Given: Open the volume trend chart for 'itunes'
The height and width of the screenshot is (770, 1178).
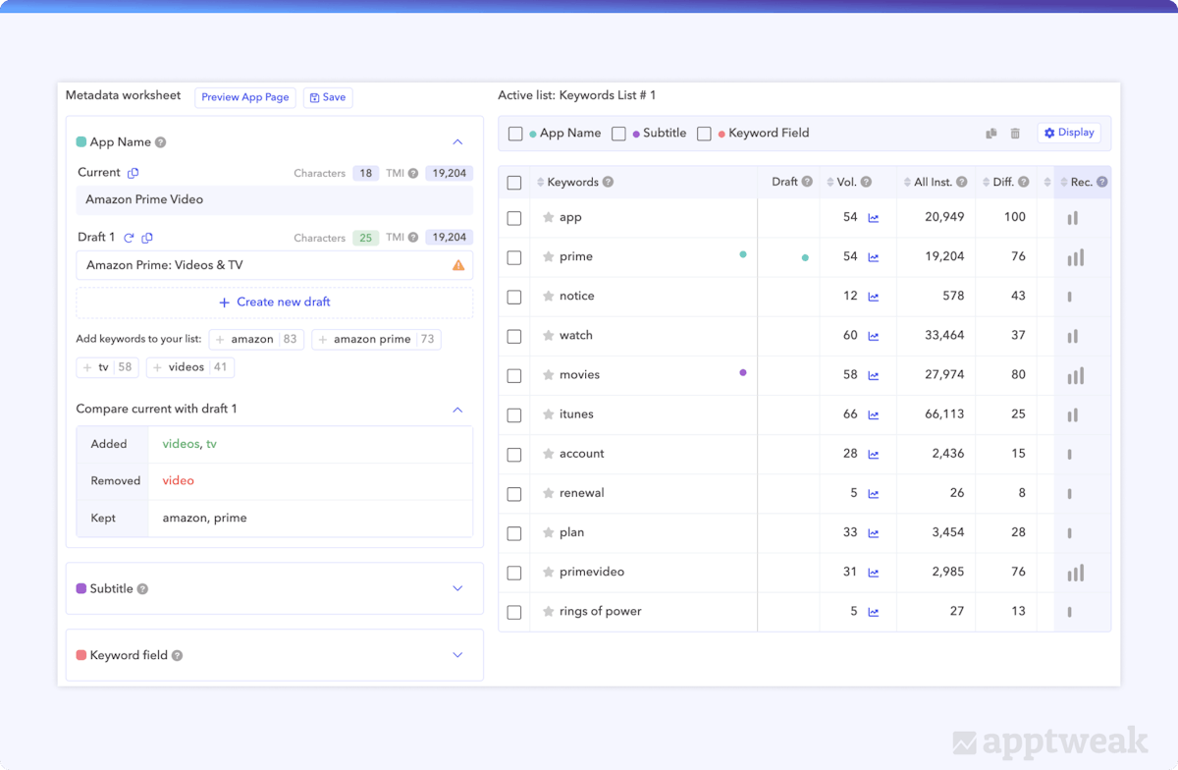Looking at the screenshot, I should [x=874, y=414].
